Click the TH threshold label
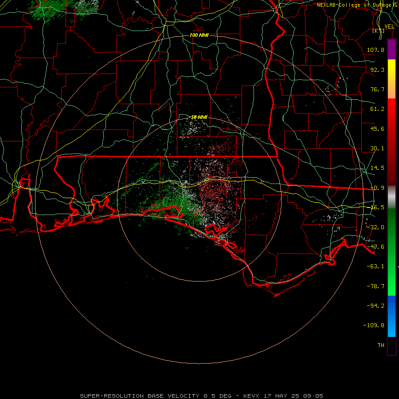 (x=381, y=345)
